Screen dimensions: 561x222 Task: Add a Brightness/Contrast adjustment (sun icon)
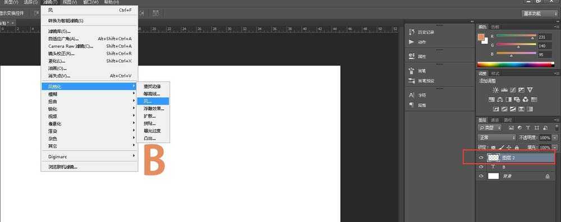tap(495, 90)
